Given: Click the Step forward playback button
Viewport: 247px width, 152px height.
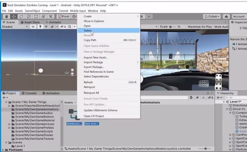Looking at the screenshot, I should (x=149, y=17).
